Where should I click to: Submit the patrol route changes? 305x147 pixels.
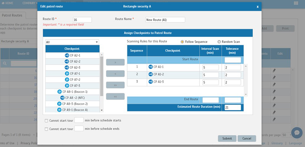(227, 139)
